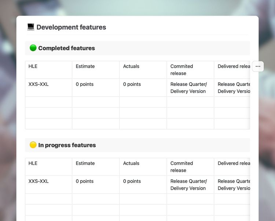The width and height of the screenshot is (275, 221).
Task: Click the laptop emoji beside Development features
Action: click(31, 27)
